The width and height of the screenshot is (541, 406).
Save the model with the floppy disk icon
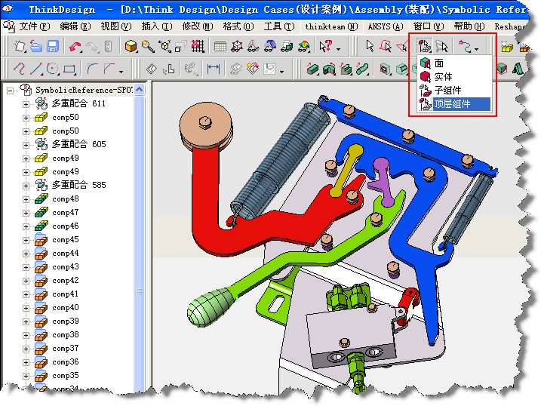(53, 46)
